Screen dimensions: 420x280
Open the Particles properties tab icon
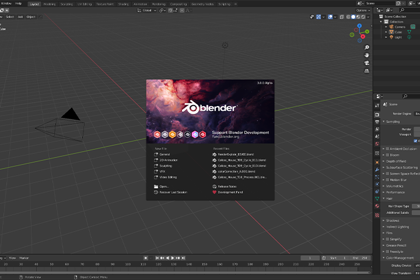click(x=377, y=177)
